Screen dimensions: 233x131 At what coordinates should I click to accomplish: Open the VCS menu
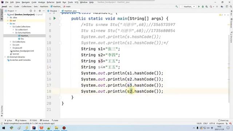(x=76, y=2)
